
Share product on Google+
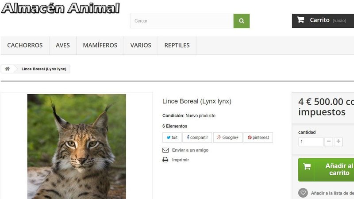[228, 138]
